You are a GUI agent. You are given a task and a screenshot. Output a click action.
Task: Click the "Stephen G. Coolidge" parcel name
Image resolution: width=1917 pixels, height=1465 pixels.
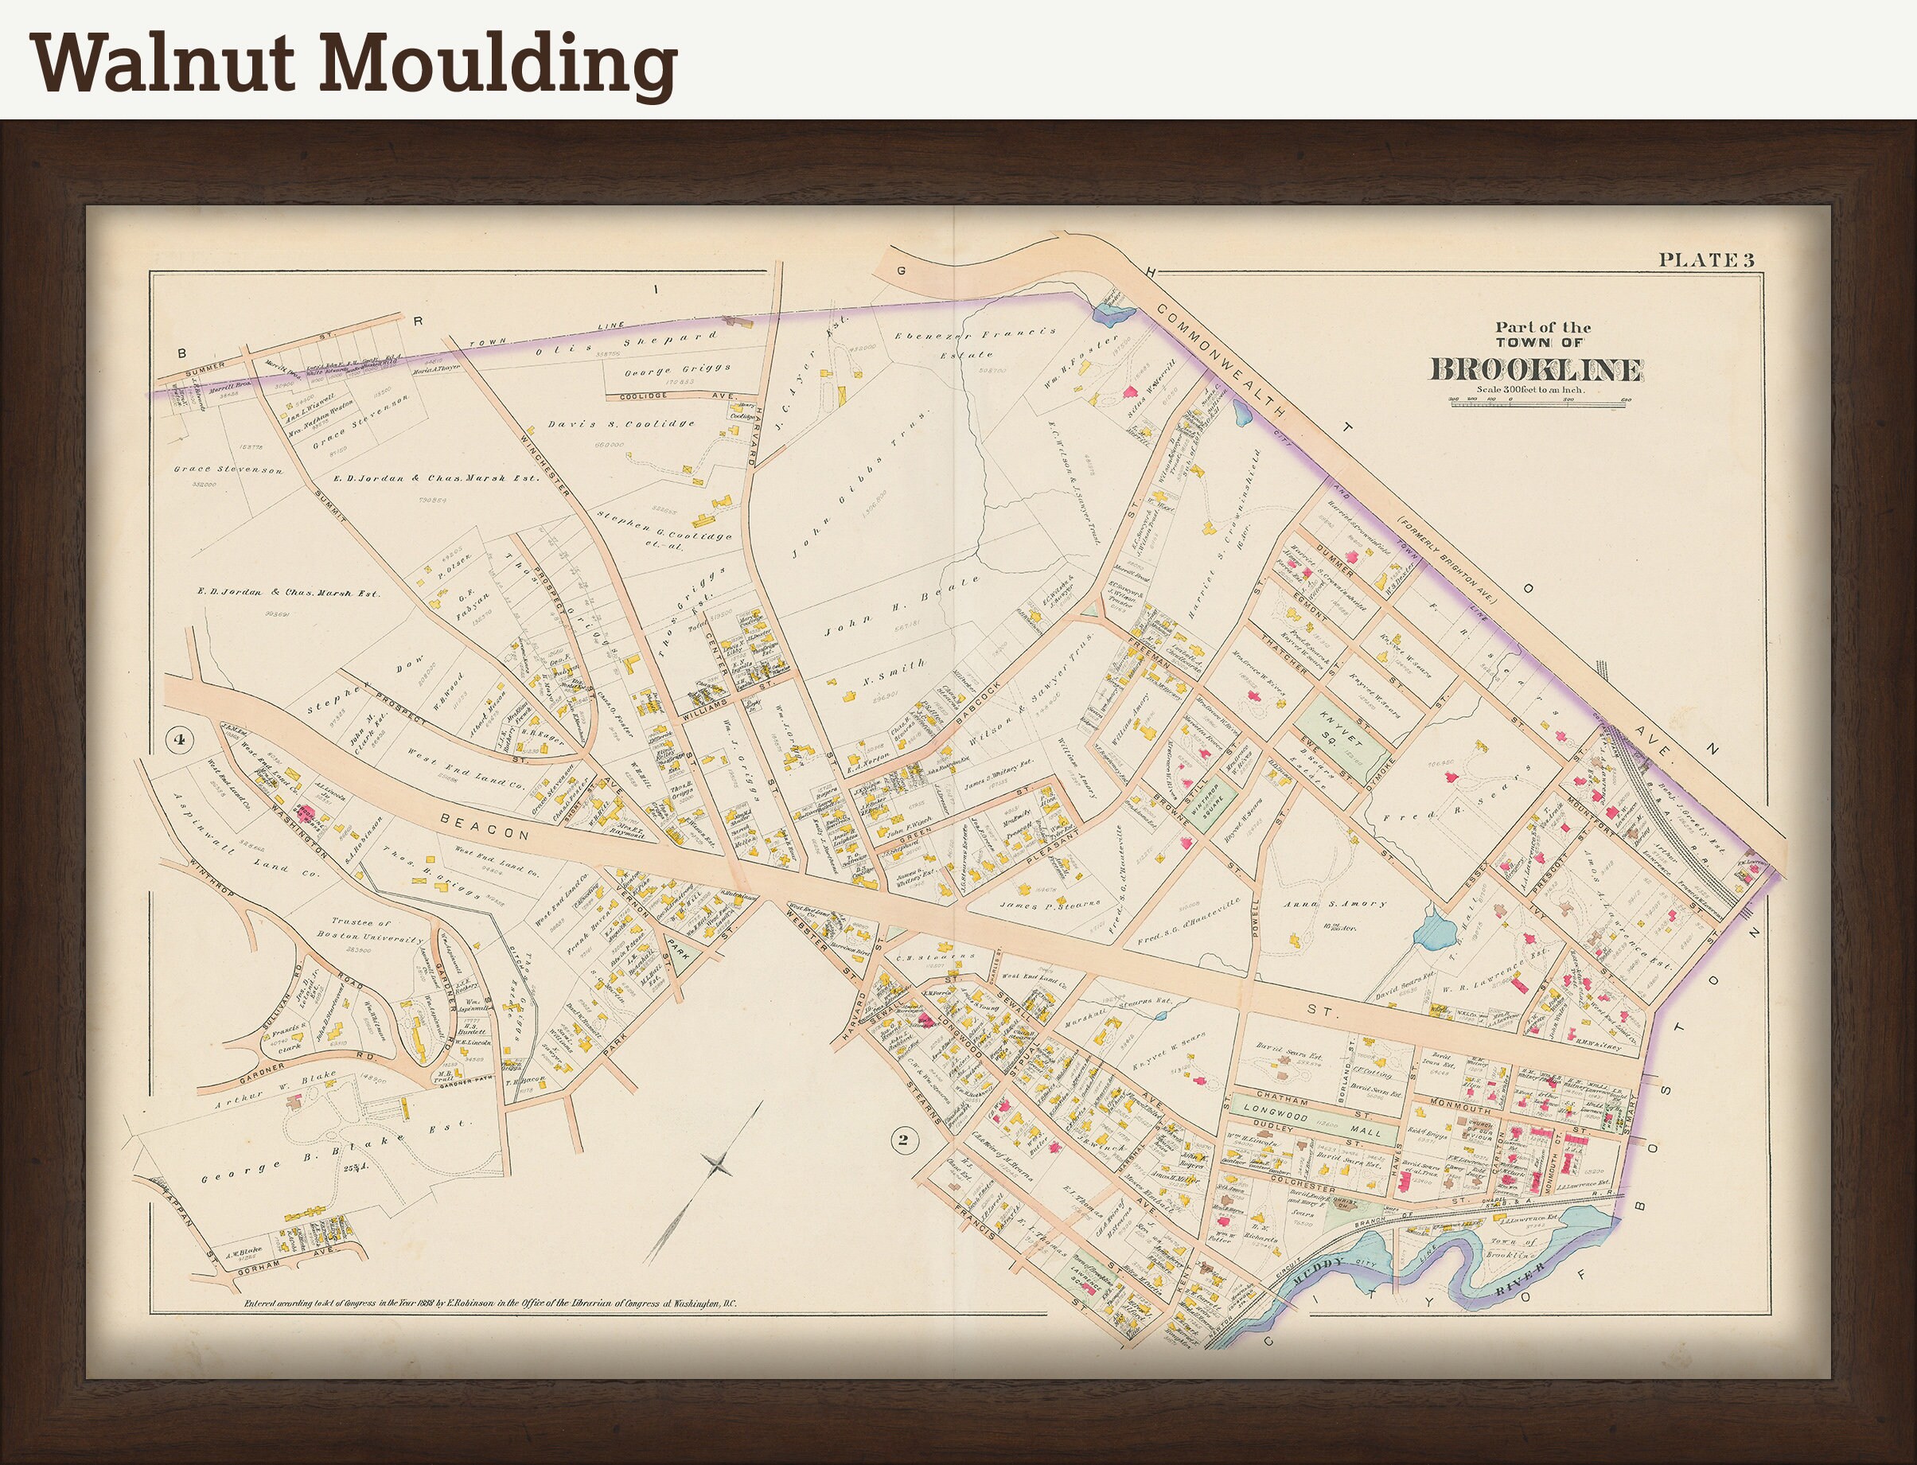pyautogui.click(x=664, y=528)
